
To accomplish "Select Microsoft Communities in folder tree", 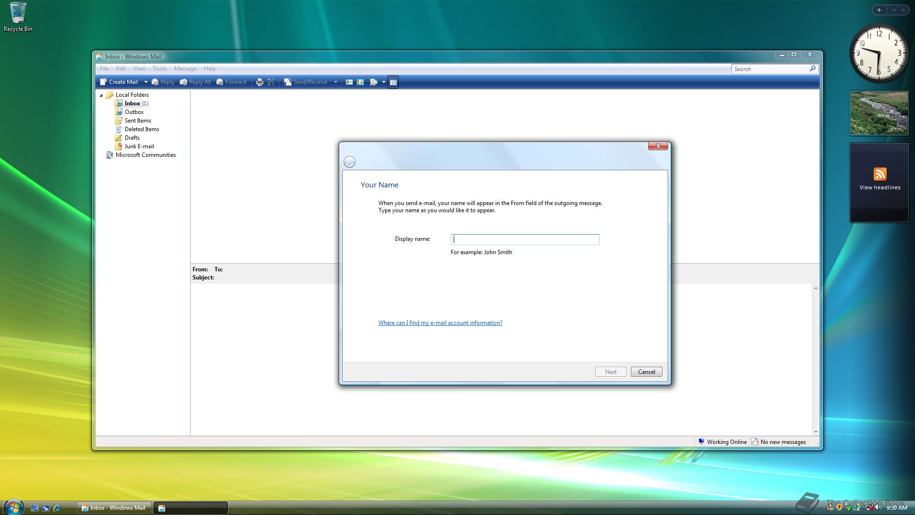I will (x=141, y=155).
